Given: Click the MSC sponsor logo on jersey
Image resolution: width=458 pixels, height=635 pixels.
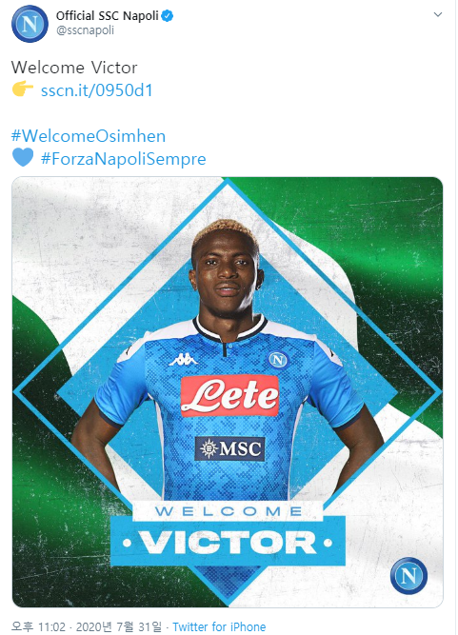Looking at the screenshot, I should point(229,448).
